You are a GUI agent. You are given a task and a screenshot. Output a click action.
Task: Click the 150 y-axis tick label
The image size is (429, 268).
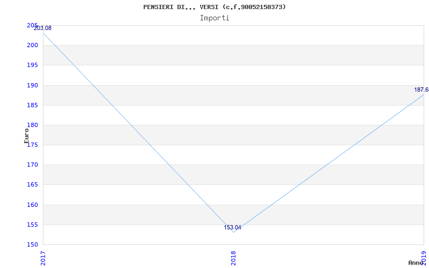32,245
